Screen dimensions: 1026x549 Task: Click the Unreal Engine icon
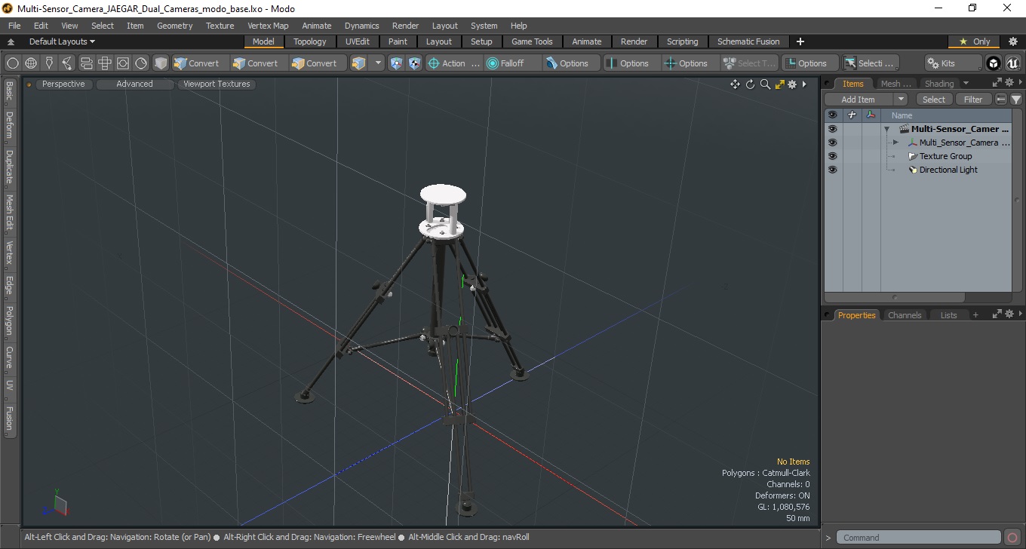(x=1012, y=63)
